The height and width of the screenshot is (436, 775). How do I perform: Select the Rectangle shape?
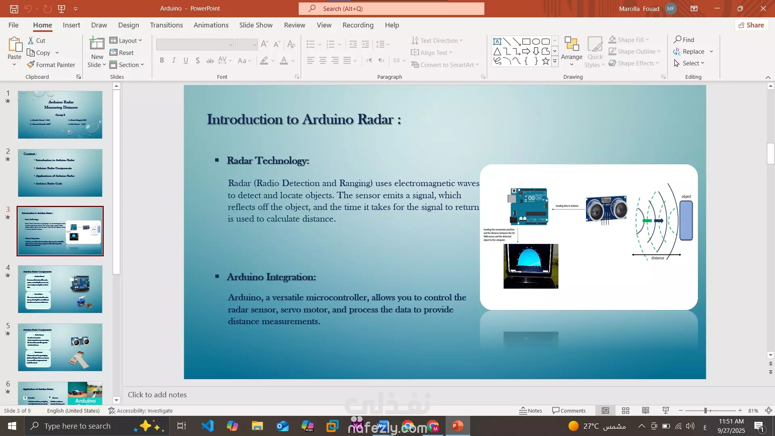(526, 42)
